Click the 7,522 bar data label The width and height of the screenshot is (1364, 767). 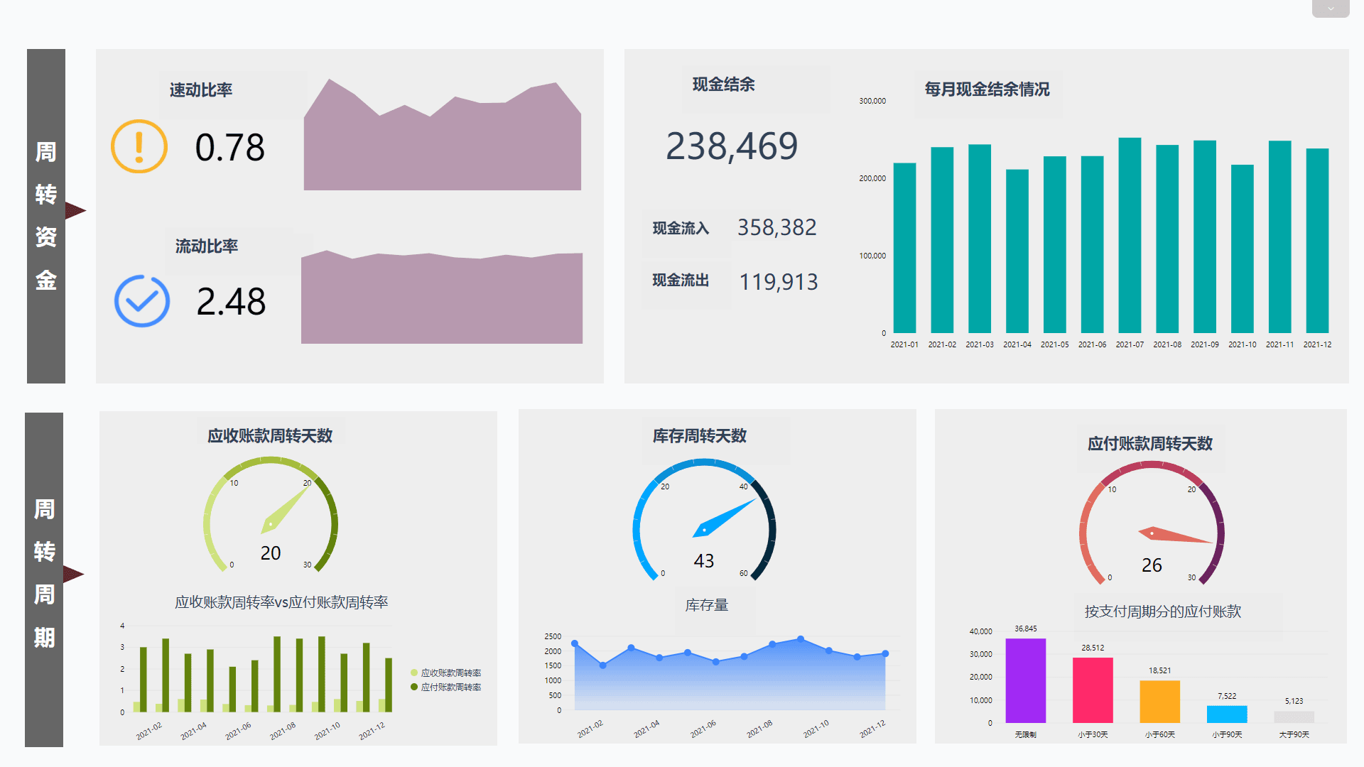click(x=1227, y=696)
